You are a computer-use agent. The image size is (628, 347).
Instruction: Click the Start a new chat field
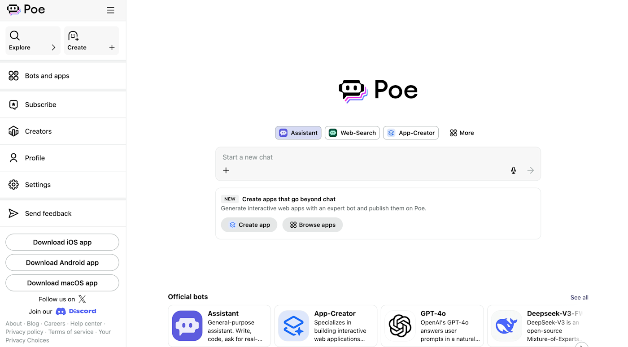pos(378,157)
